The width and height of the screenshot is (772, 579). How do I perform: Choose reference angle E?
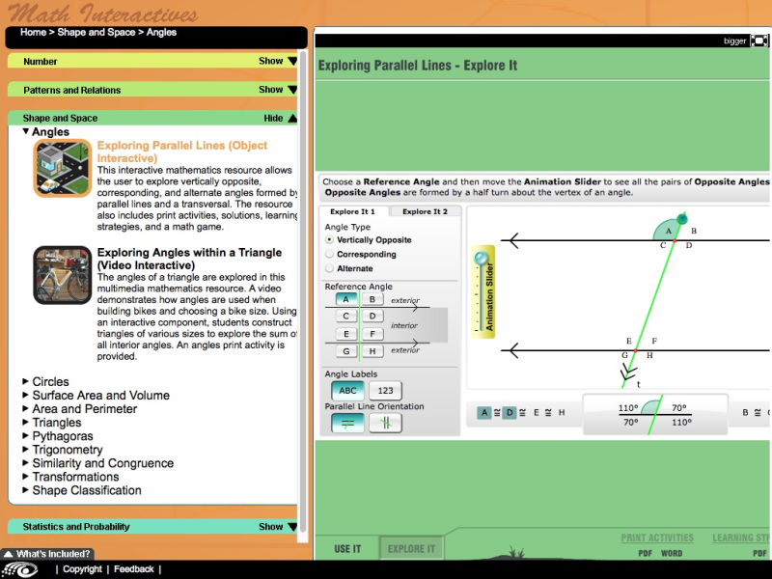346,334
